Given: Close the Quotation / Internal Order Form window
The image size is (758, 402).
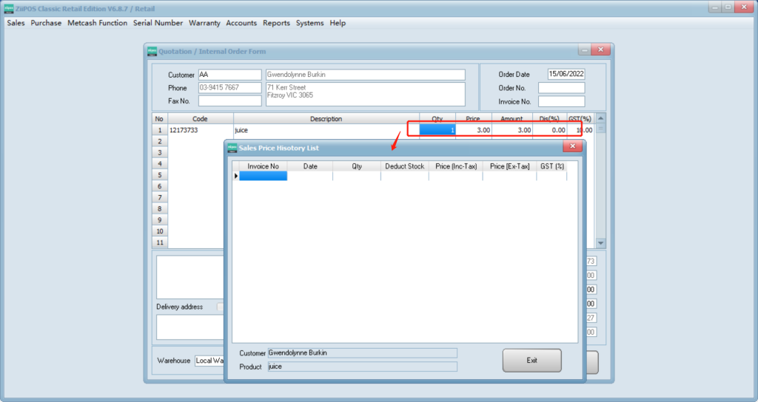Looking at the screenshot, I should click(x=601, y=50).
